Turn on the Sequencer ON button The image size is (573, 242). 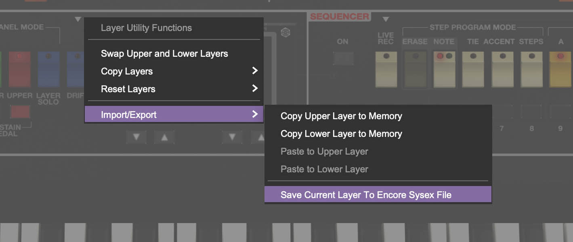click(x=343, y=59)
